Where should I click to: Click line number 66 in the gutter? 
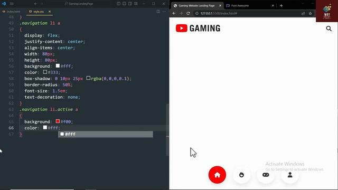[x=11, y=128]
